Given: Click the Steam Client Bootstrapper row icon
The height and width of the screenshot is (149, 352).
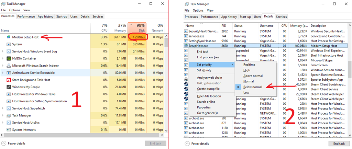Looking at the screenshot, I should coord(186,84).
